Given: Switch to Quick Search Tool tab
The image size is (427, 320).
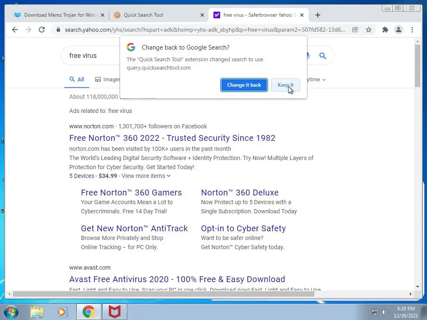Looking at the screenshot, I should [x=158, y=15].
